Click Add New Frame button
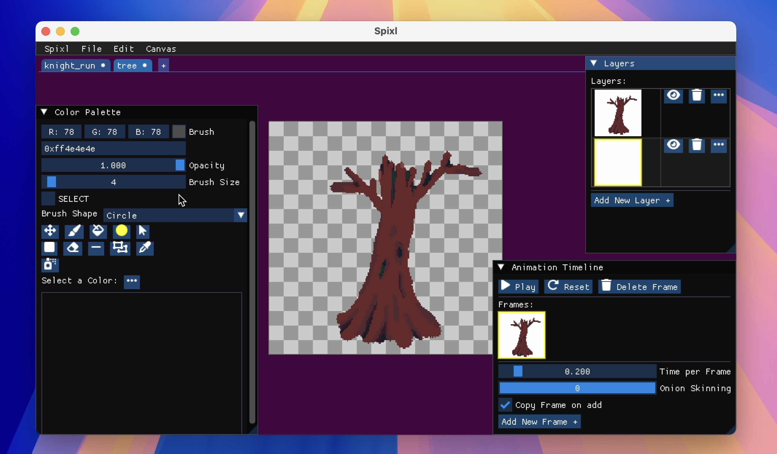Image resolution: width=777 pixels, height=454 pixels. (539, 422)
